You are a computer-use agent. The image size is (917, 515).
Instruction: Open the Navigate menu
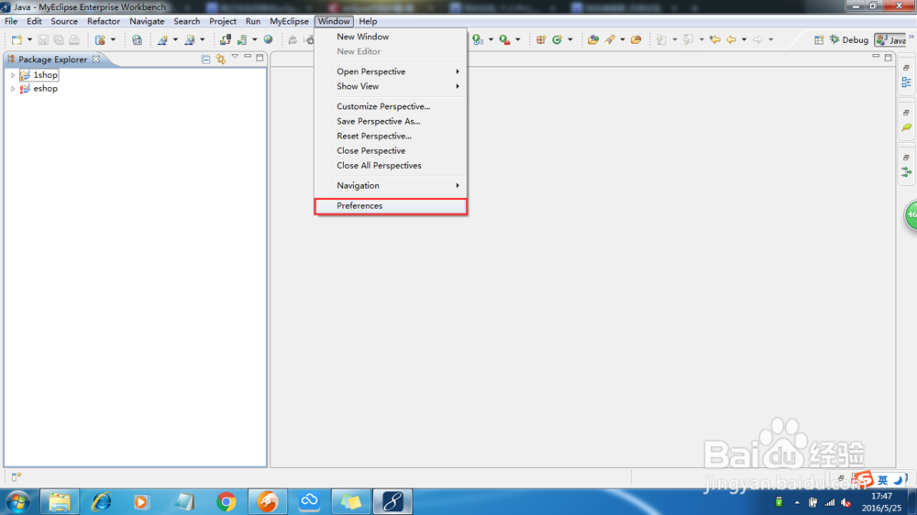147,21
